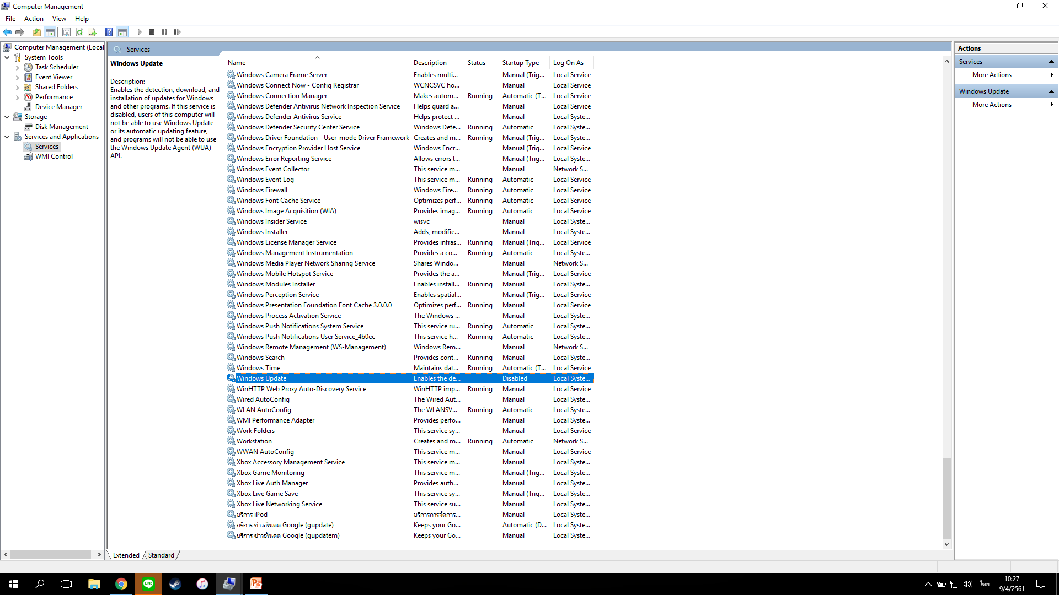Open Chrome from the taskbar
This screenshot has height=595, width=1059.
pyautogui.click(x=121, y=584)
